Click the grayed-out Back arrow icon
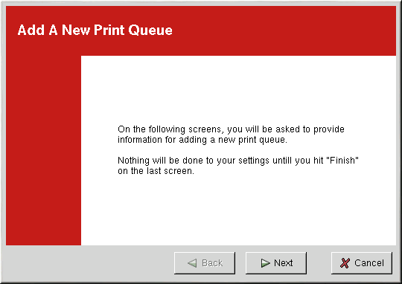402x284 pixels. click(192, 263)
